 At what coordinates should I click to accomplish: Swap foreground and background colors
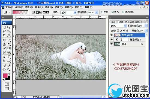pos(9,74)
